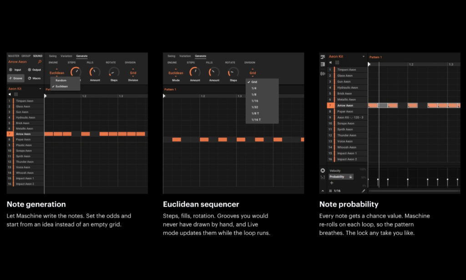Select Timpani Aeon sound in Note generation screenshot
The height and width of the screenshot is (280, 466).
point(25,101)
